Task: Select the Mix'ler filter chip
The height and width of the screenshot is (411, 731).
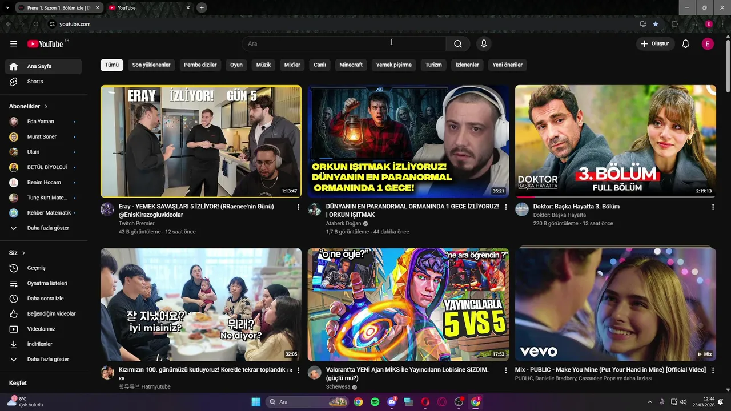Action: coord(292,65)
